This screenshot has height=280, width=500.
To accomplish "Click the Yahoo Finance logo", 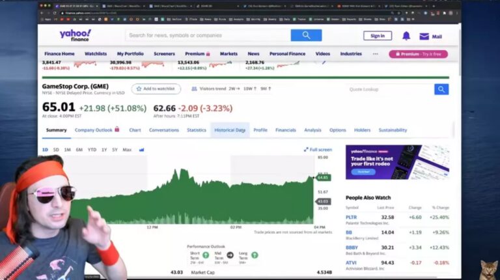I will coord(76,35).
